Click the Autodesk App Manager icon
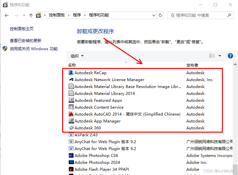The width and height of the screenshot is (238, 175). pyautogui.click(x=71, y=121)
